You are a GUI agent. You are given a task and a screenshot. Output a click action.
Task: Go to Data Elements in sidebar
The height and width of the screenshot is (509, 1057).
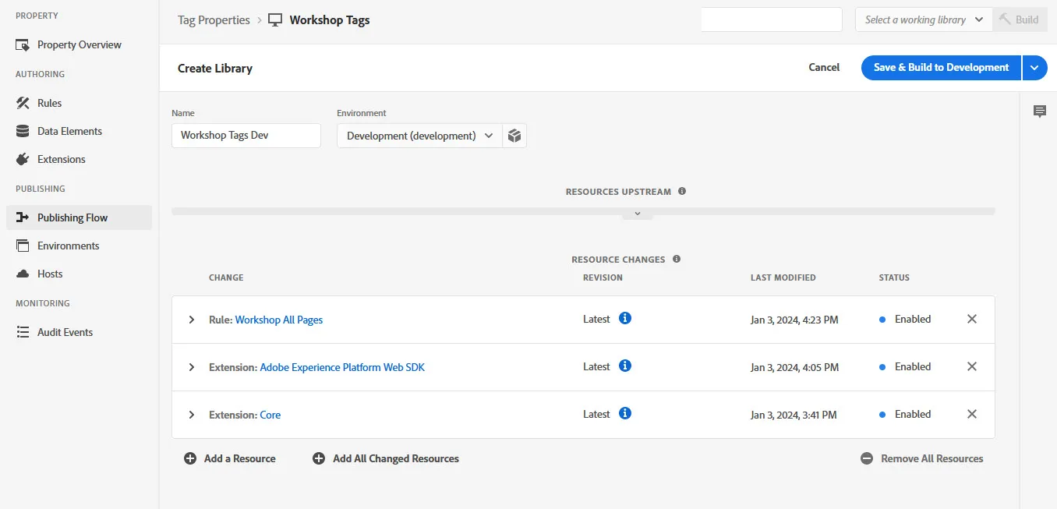69,131
